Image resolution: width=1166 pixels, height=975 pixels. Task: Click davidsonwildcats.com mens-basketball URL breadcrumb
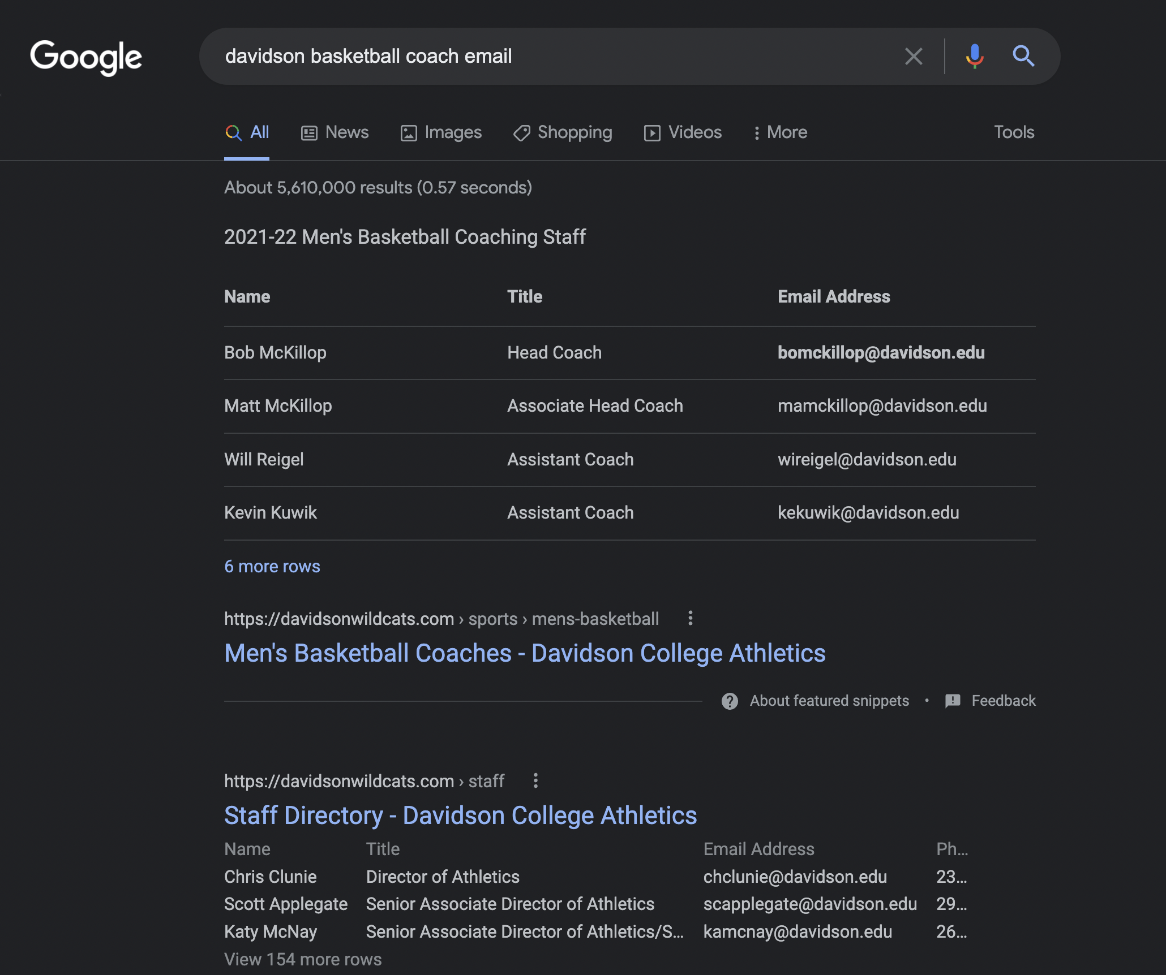pyautogui.click(x=441, y=619)
